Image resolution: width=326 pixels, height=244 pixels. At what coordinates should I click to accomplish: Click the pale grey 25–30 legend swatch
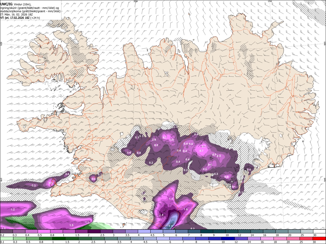coord(307,232)
